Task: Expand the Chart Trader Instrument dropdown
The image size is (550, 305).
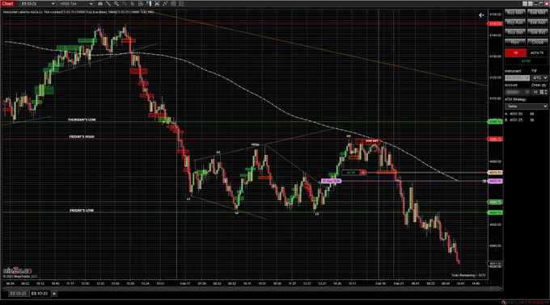Action: click(x=517, y=77)
